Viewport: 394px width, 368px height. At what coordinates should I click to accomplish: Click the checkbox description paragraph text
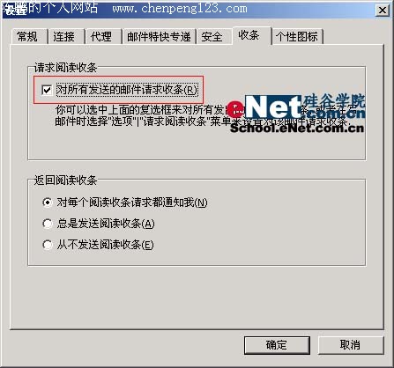(x=203, y=115)
